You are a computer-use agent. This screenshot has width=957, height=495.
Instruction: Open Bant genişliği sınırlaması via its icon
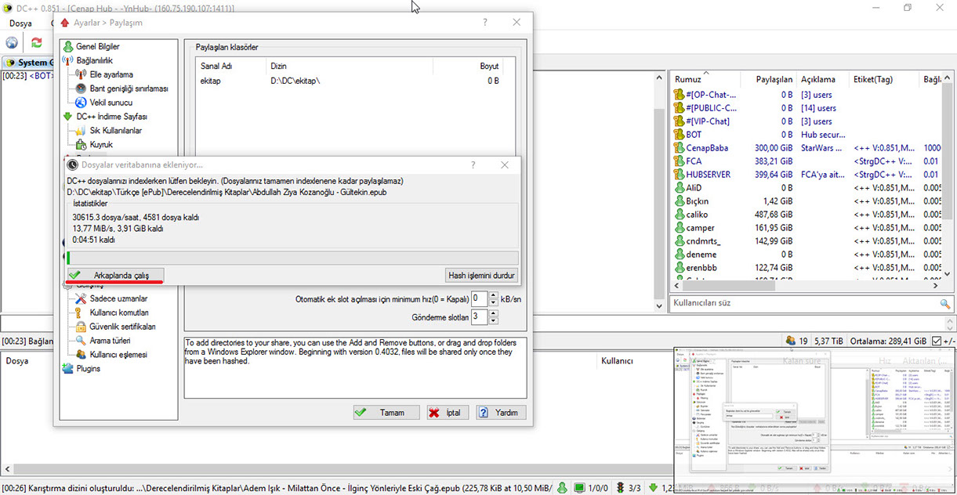click(x=81, y=89)
